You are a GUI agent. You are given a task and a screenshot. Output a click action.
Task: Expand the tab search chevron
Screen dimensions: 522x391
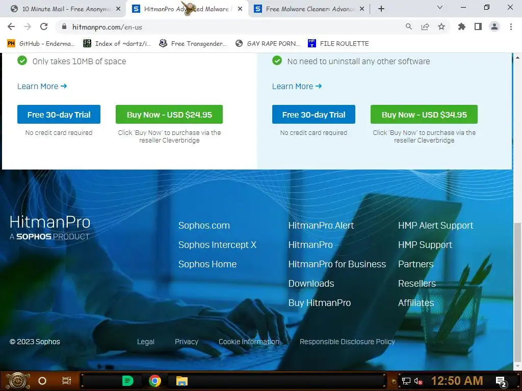(440, 7)
